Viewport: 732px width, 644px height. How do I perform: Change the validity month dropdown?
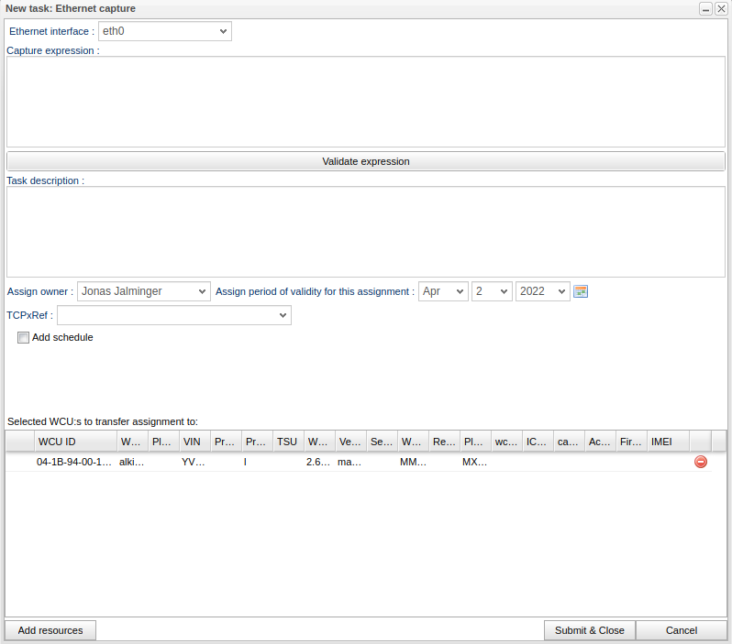pos(443,291)
